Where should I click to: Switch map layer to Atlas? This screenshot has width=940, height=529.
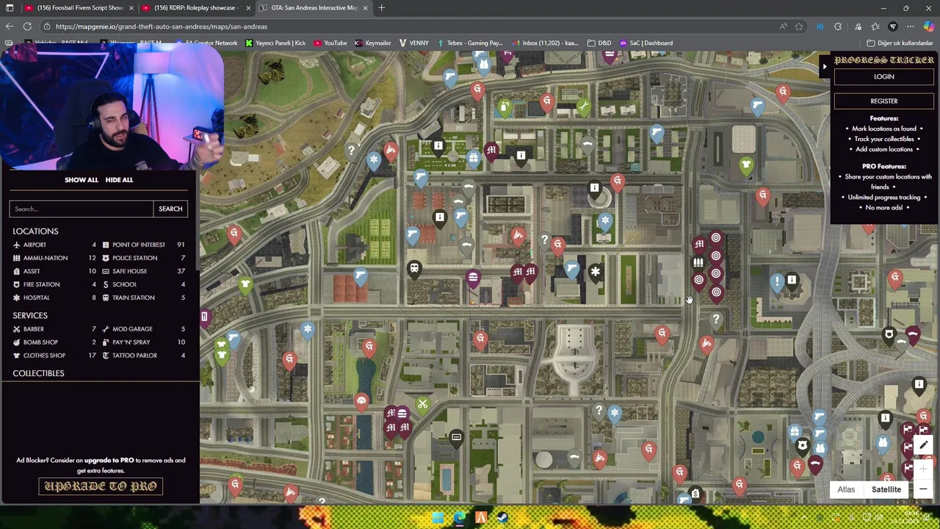(846, 489)
